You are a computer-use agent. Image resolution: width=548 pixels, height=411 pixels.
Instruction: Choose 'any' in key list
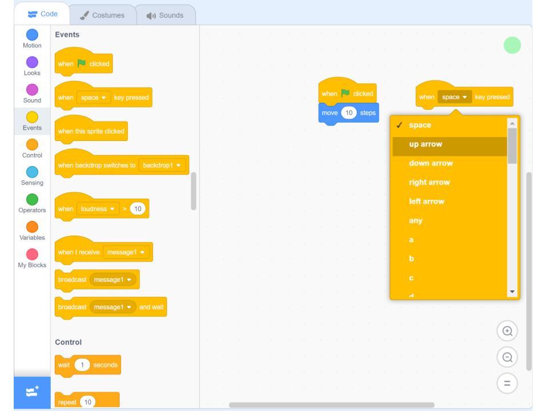coord(449,220)
